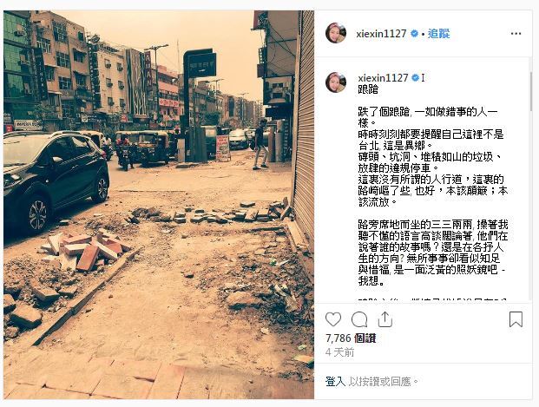
Task: Like the post with heart icon
Action: tap(333, 319)
